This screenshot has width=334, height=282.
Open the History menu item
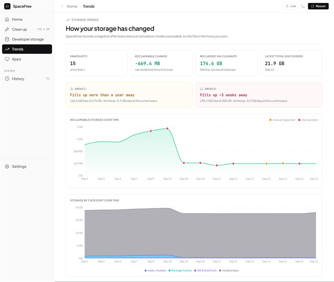[27, 79]
